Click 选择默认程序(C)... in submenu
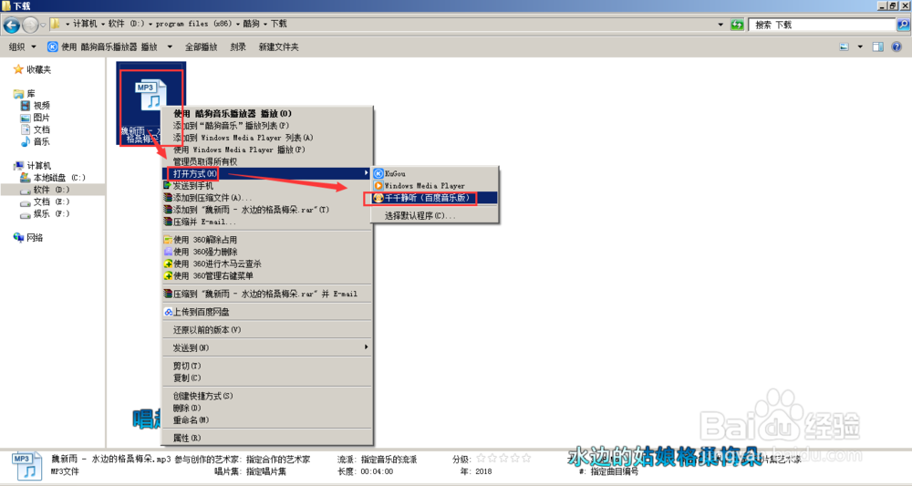 (x=435, y=216)
